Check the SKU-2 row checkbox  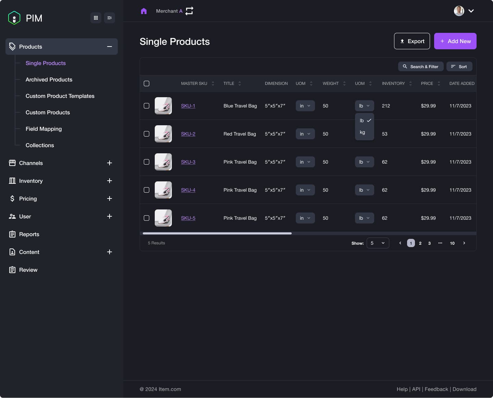[x=147, y=134]
